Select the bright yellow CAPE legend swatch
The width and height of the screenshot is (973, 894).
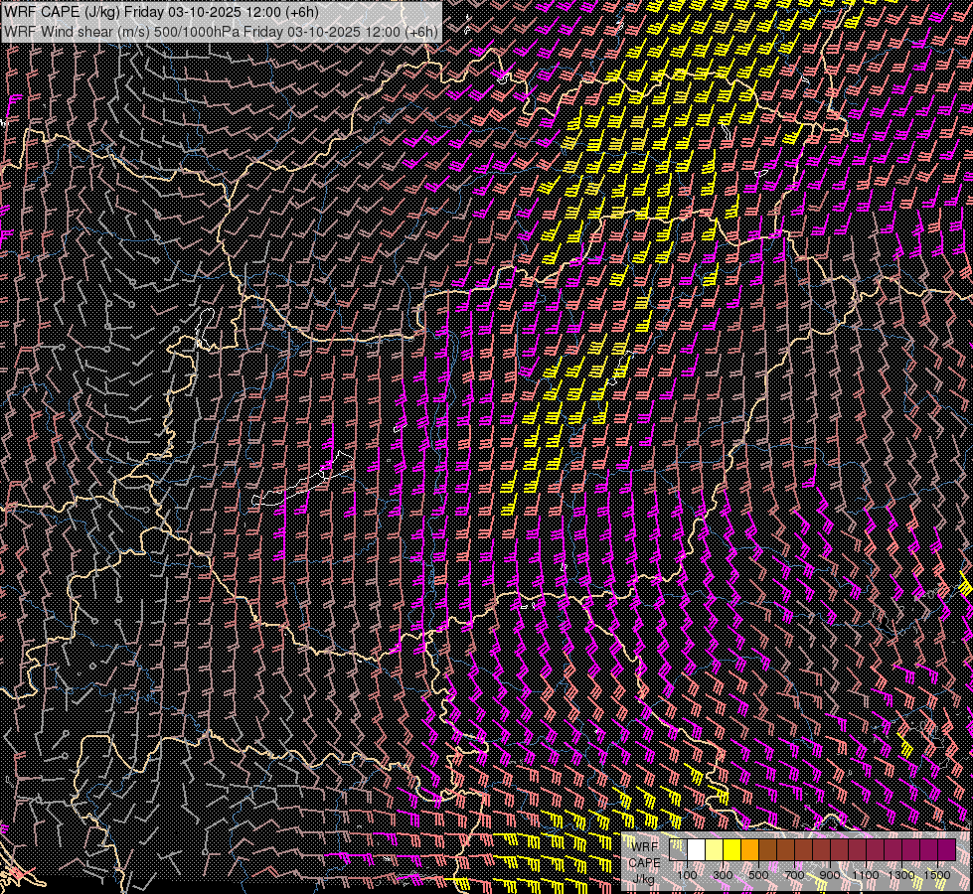click(732, 850)
